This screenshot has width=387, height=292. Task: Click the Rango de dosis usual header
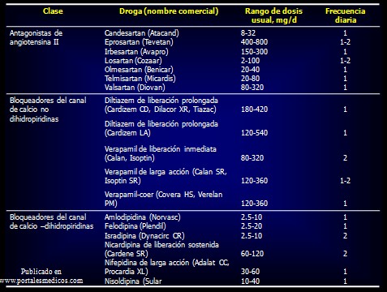point(273,15)
